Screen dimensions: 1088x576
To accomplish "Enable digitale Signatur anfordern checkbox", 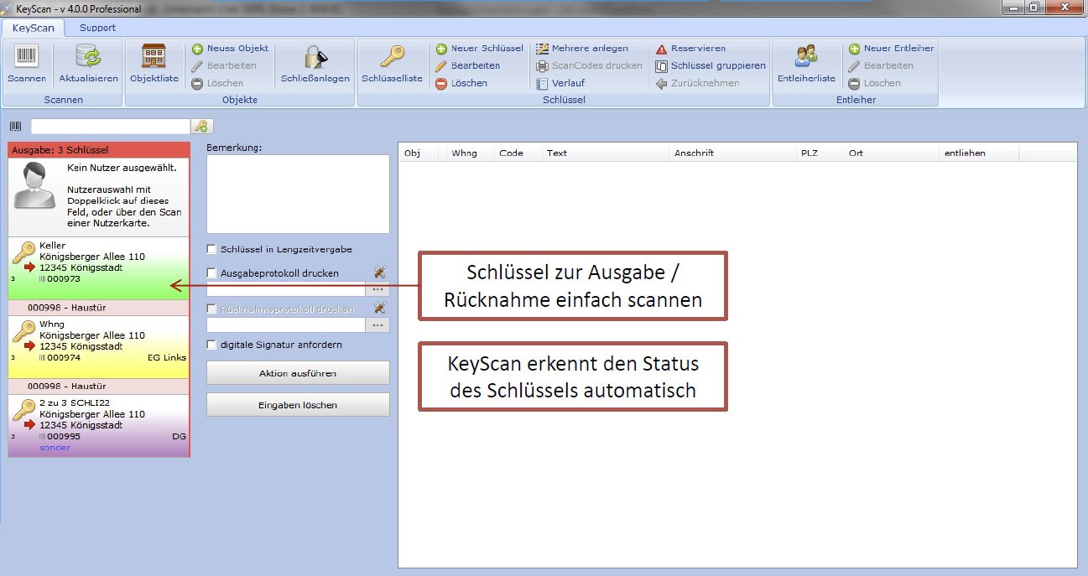I will 211,345.
